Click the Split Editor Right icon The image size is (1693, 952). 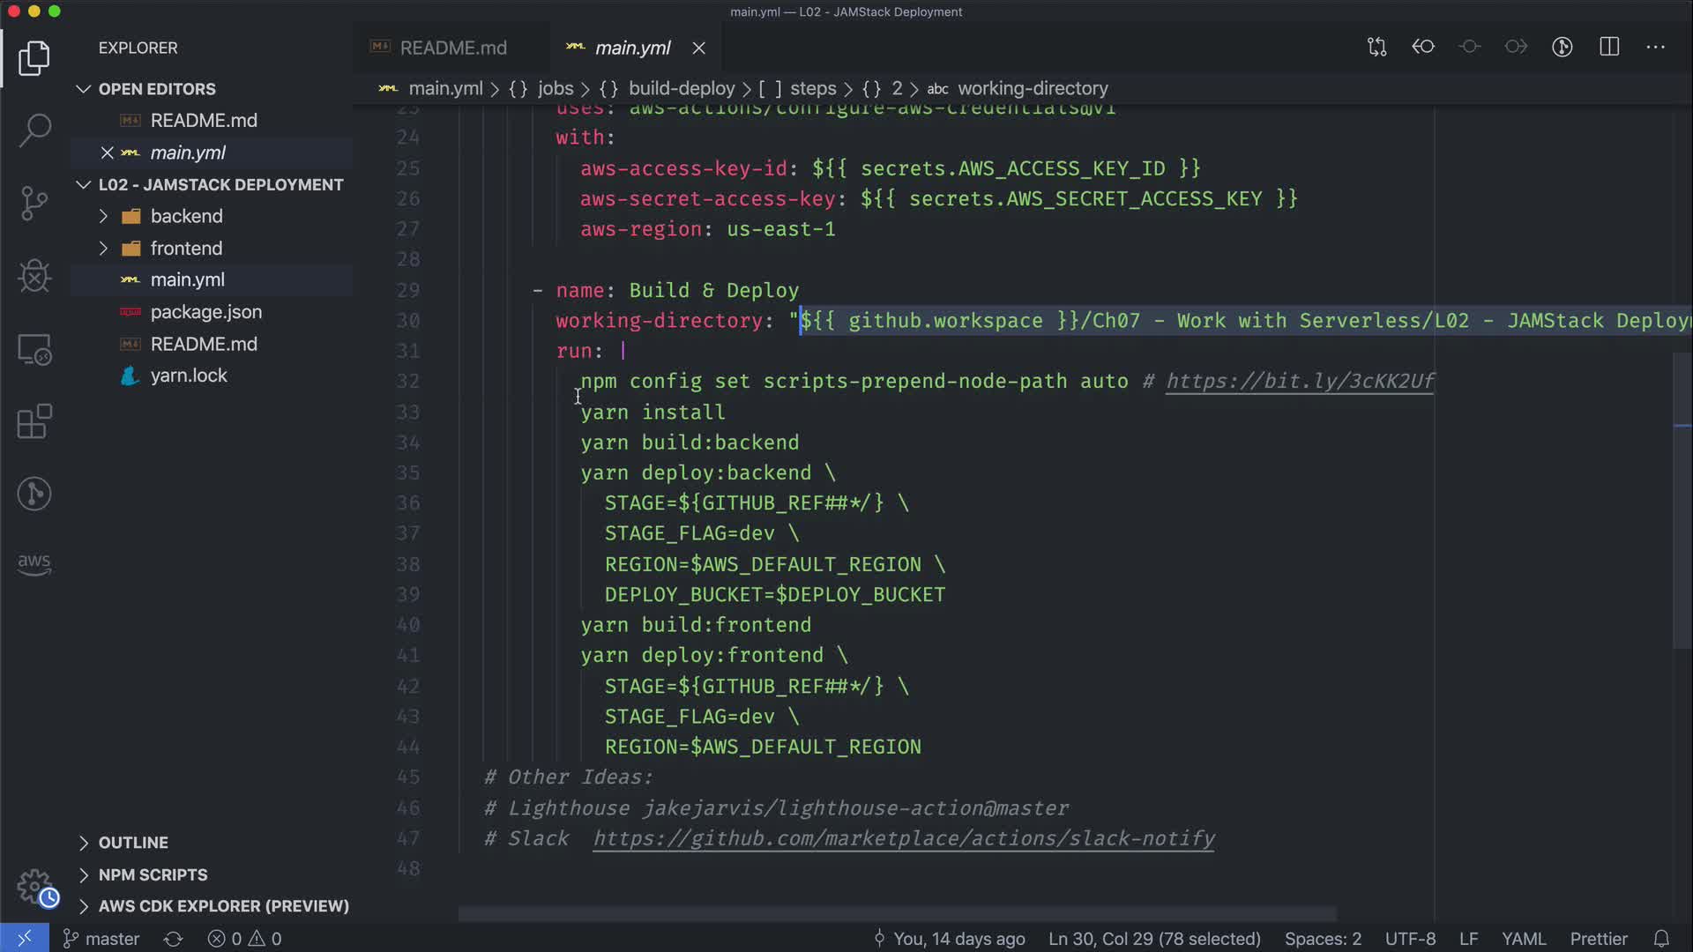[x=1609, y=48]
